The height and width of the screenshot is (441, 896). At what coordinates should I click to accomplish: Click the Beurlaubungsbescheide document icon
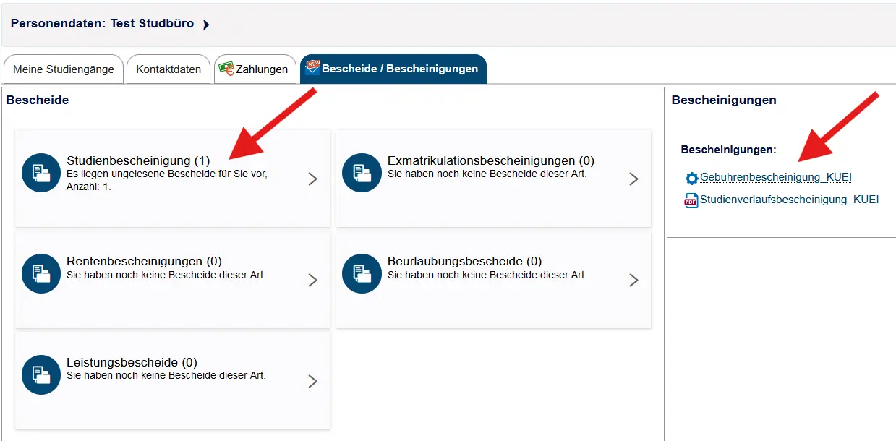click(362, 273)
